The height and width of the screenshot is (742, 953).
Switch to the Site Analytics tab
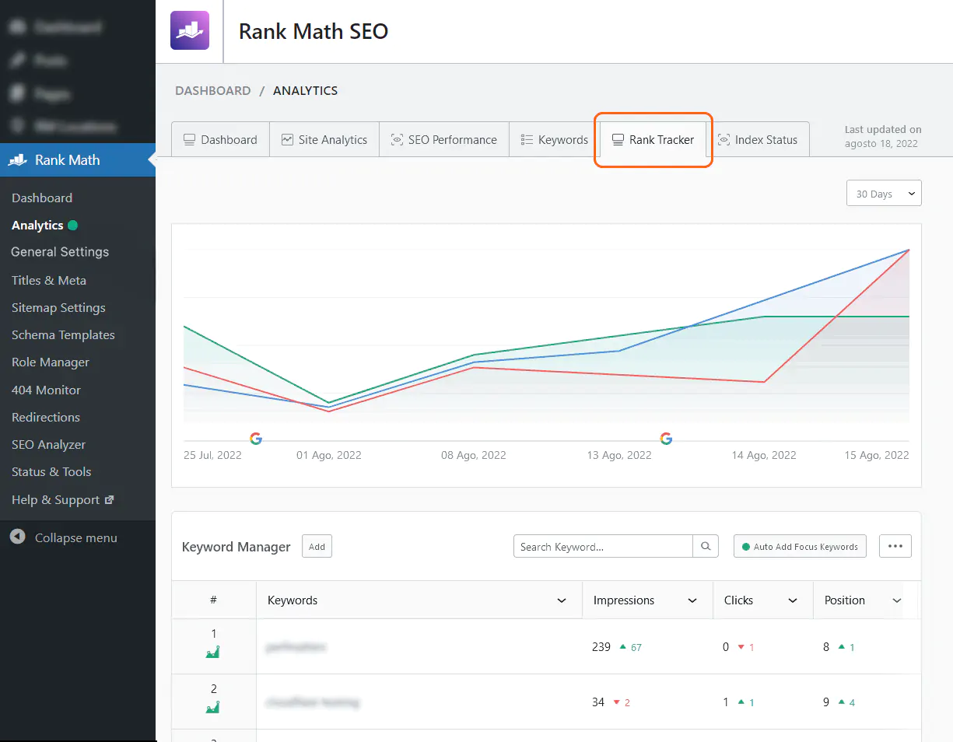pyautogui.click(x=324, y=140)
